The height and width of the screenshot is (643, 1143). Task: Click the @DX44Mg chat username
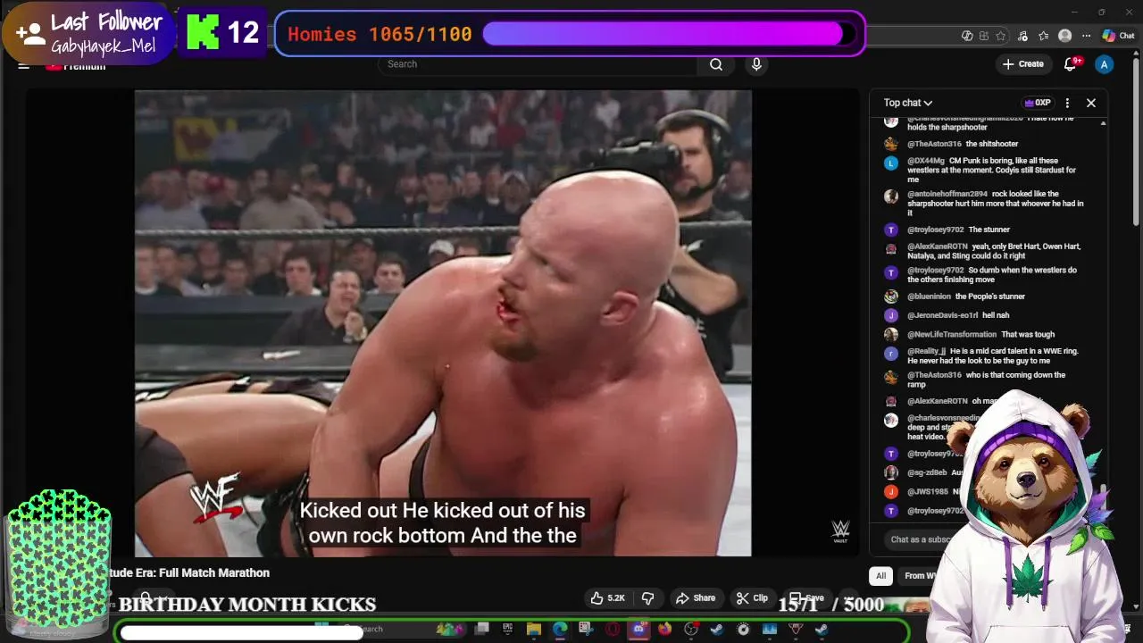click(x=926, y=161)
